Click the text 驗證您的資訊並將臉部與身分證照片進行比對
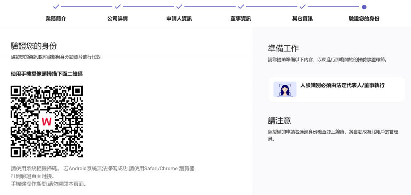Image resolution: width=411 pixels, height=195 pixels. tap(56, 57)
